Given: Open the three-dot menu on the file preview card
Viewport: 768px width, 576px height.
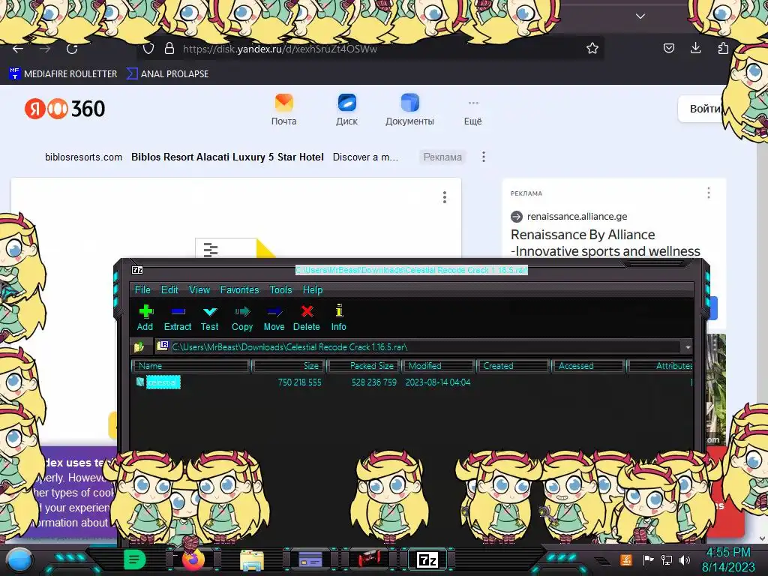Looking at the screenshot, I should pos(445,197).
